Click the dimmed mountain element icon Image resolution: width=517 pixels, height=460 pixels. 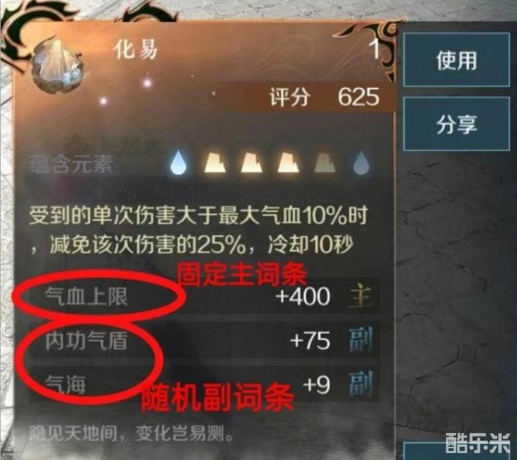coord(325,163)
